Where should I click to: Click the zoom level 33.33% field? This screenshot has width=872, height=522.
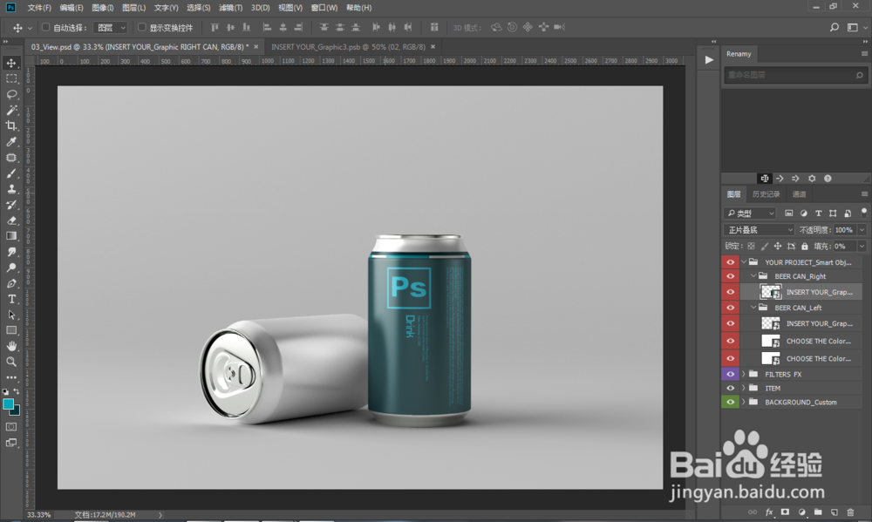click(39, 515)
